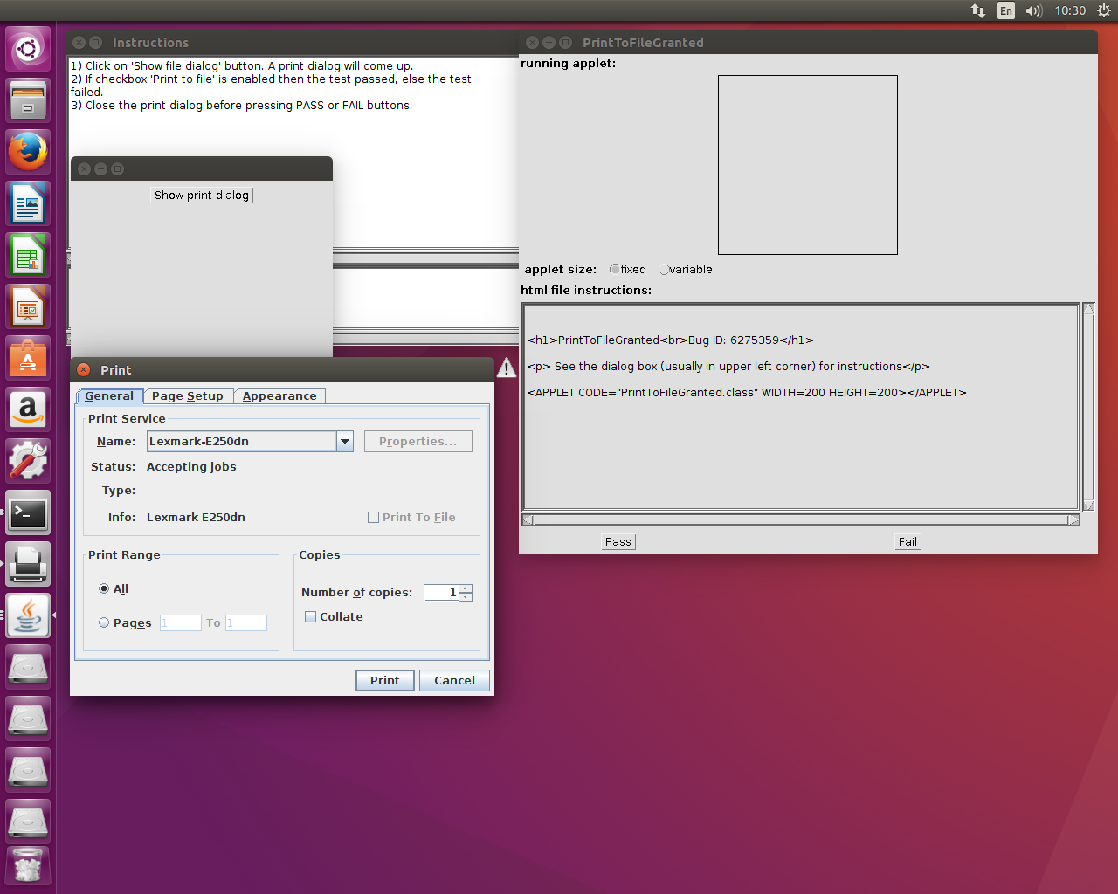Open the system power menu

[1104, 10]
